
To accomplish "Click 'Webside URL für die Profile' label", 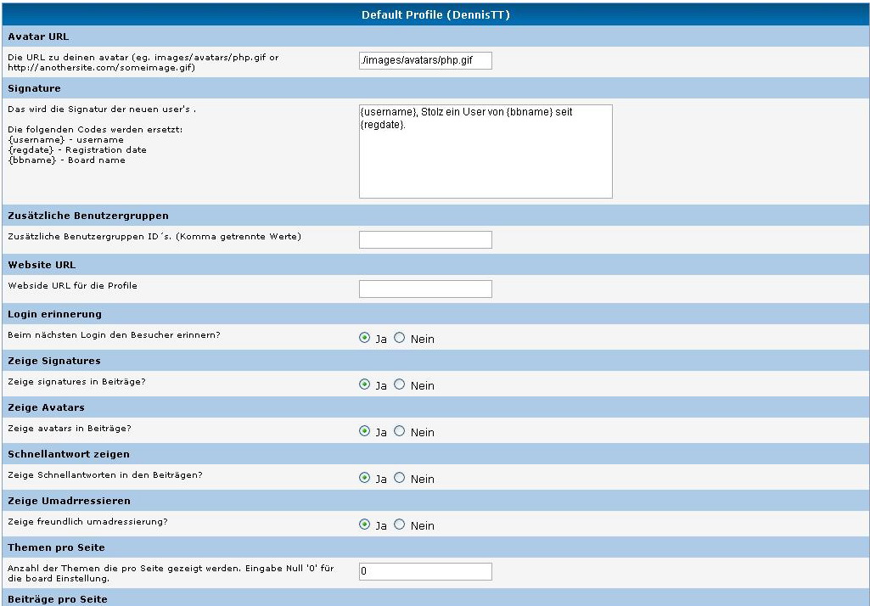I will (x=73, y=286).
